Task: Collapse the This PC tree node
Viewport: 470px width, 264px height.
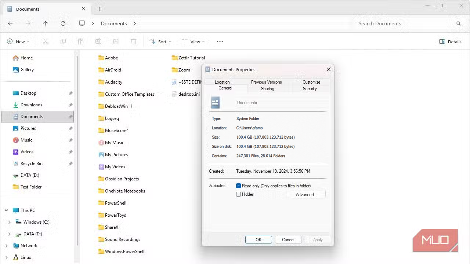Action: [x=6, y=210]
